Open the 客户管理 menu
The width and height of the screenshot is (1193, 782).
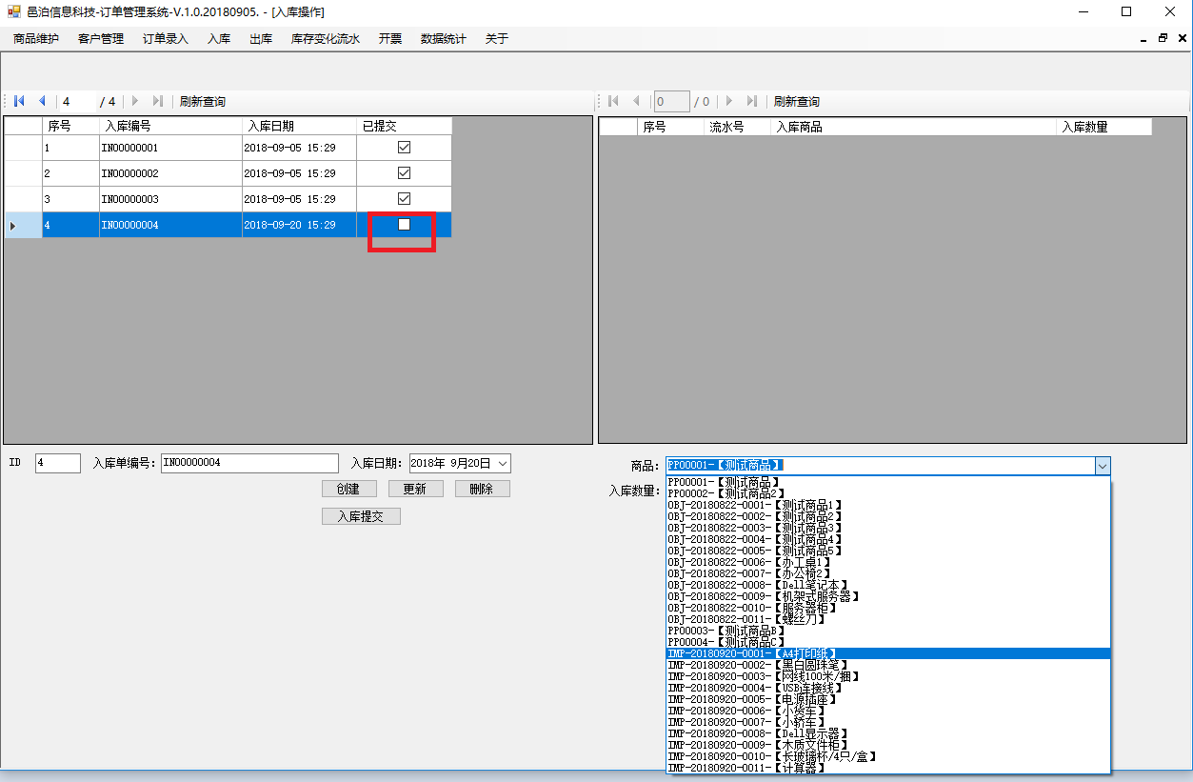pos(101,39)
